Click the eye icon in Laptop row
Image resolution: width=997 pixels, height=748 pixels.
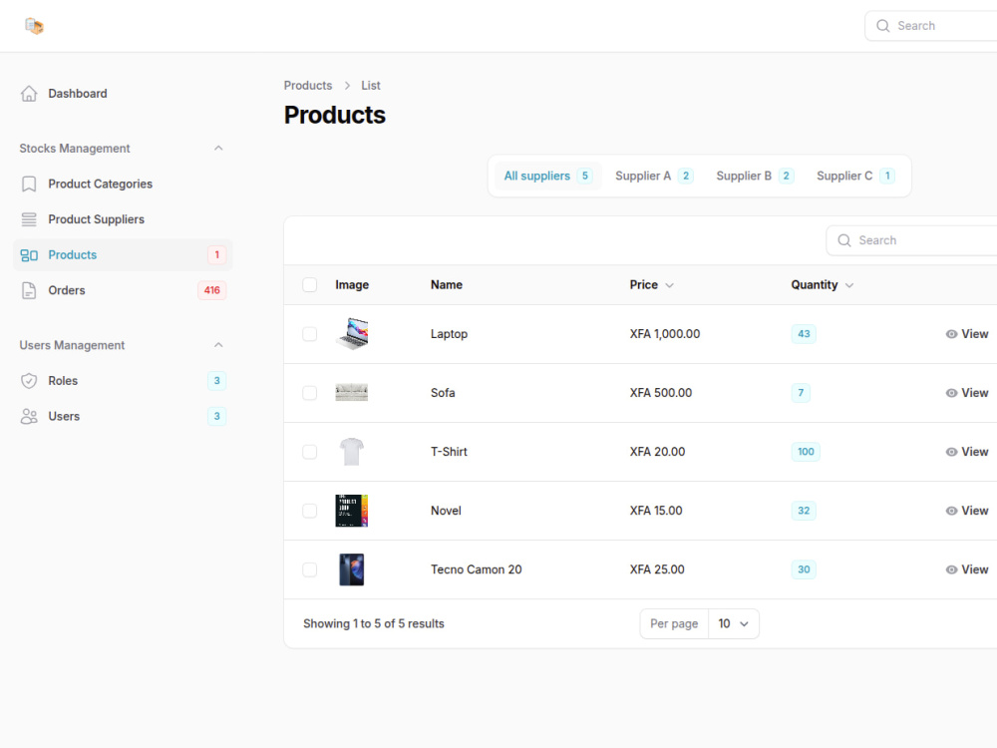point(951,334)
